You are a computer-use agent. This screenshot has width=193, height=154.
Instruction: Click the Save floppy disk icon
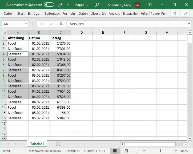pos(60,5)
